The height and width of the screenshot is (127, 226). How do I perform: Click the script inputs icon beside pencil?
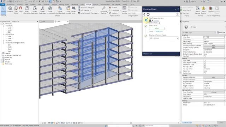(x=150, y=21)
